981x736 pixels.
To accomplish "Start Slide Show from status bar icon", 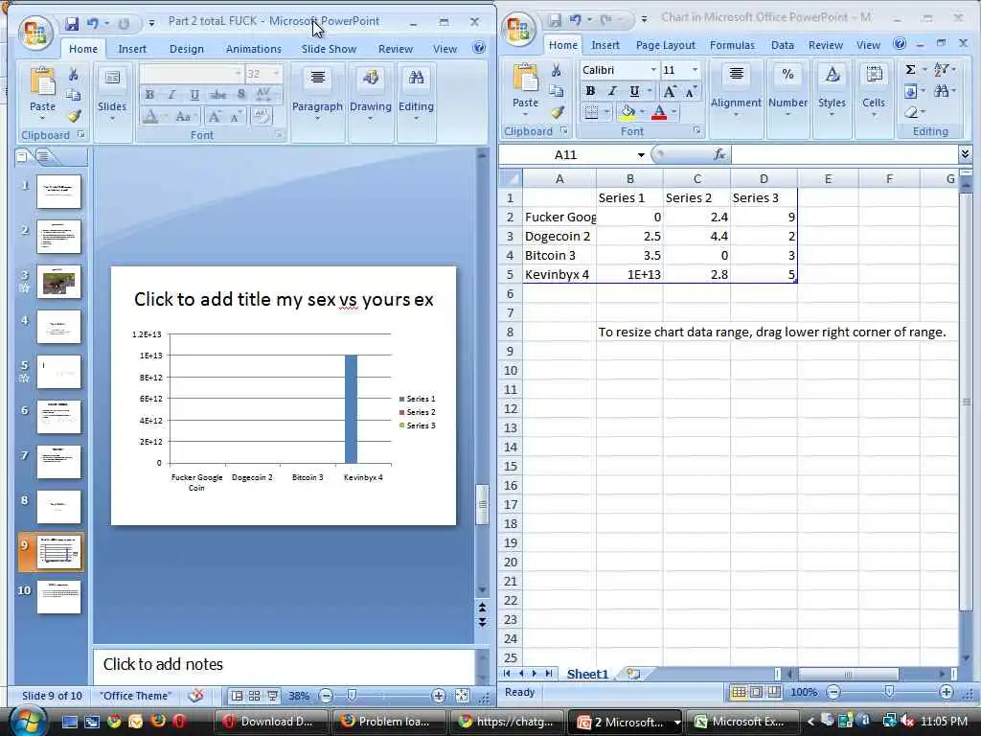I will pos(273,696).
